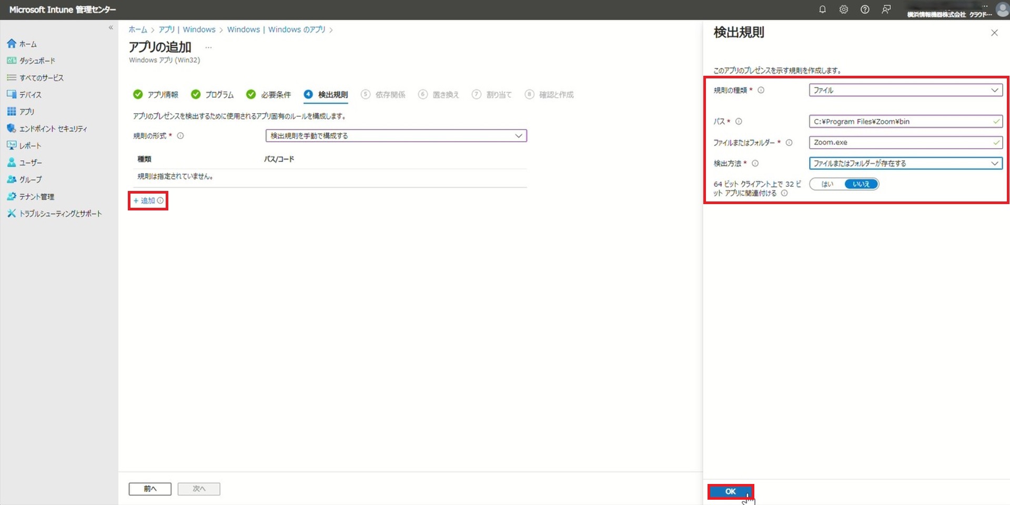Open the feedback icon in header
Screen dimensions: 1010x505
pos(886,9)
